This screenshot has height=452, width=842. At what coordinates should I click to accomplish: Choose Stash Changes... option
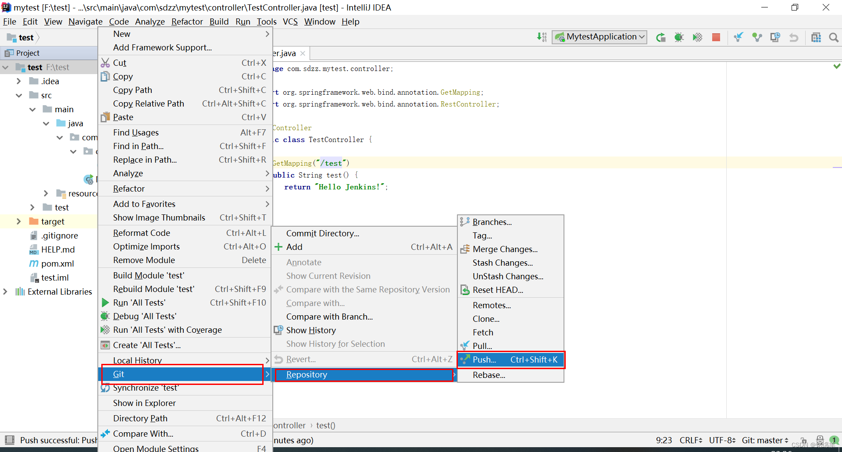[510, 263]
